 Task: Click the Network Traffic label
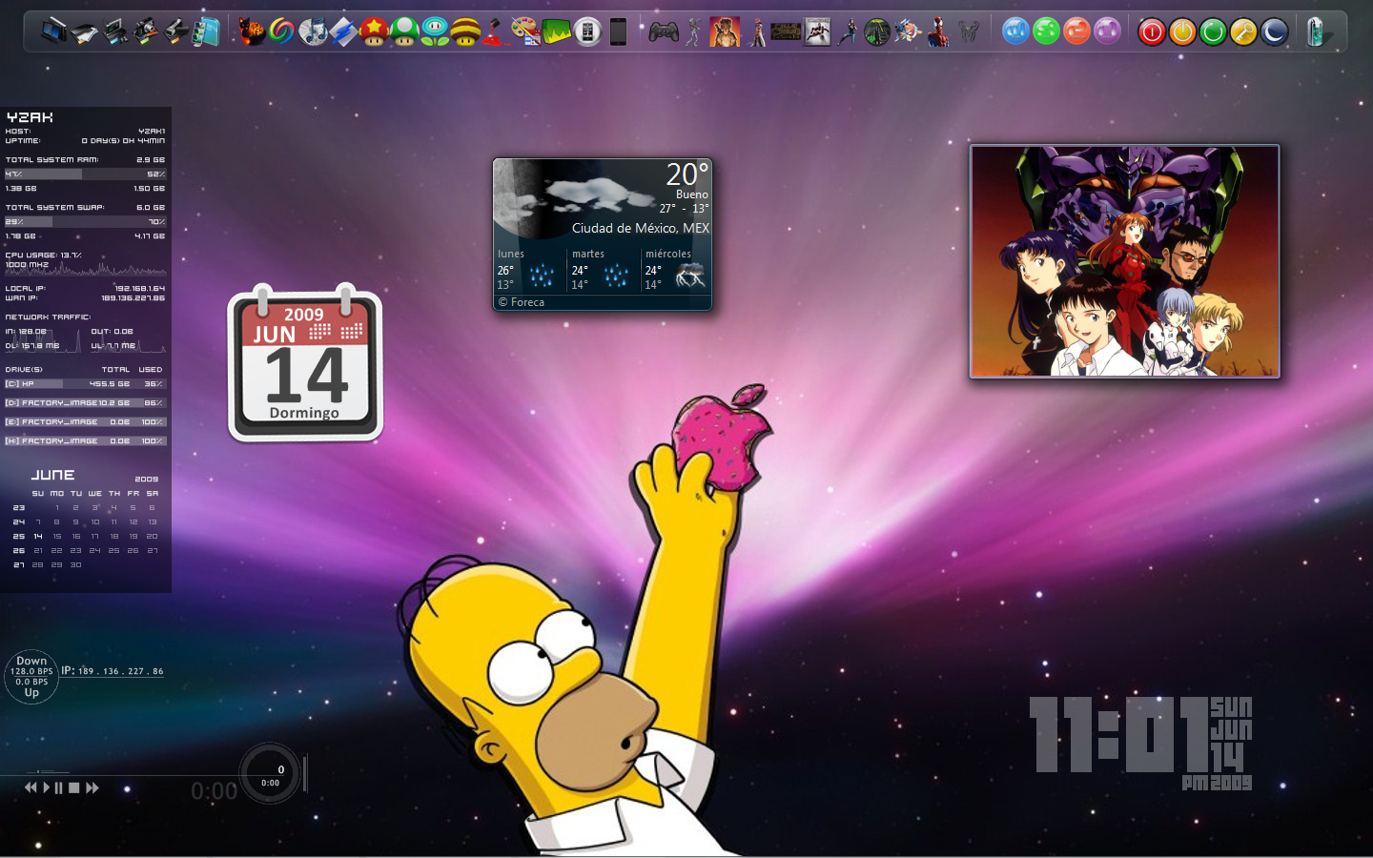pyautogui.click(x=48, y=317)
